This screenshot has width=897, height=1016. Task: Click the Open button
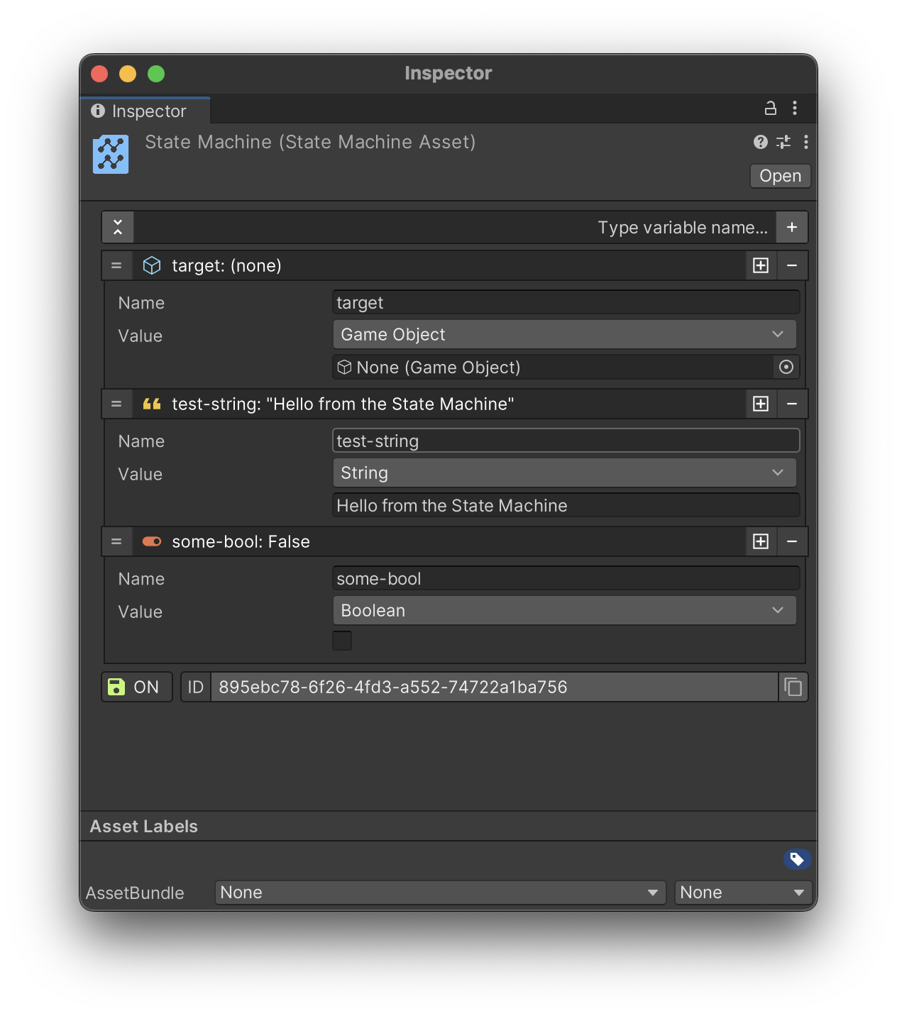coord(780,176)
